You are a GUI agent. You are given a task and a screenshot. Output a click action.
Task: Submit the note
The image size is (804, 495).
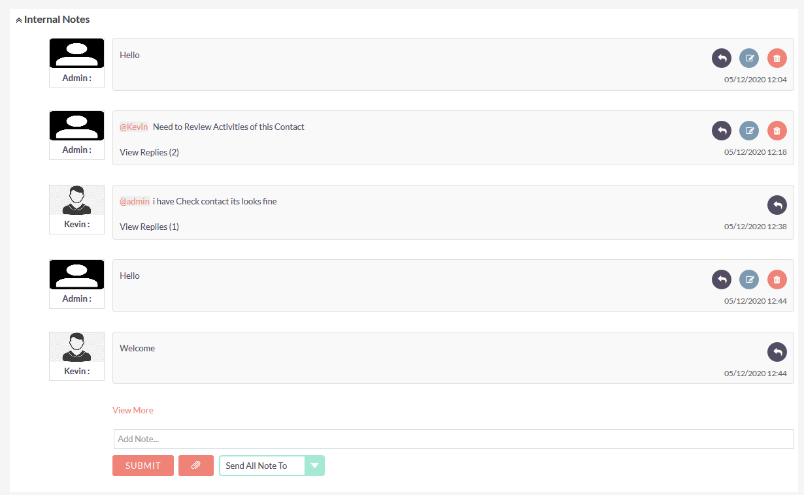point(143,466)
